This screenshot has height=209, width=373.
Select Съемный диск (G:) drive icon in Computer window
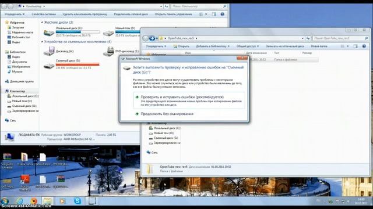(x=49, y=66)
